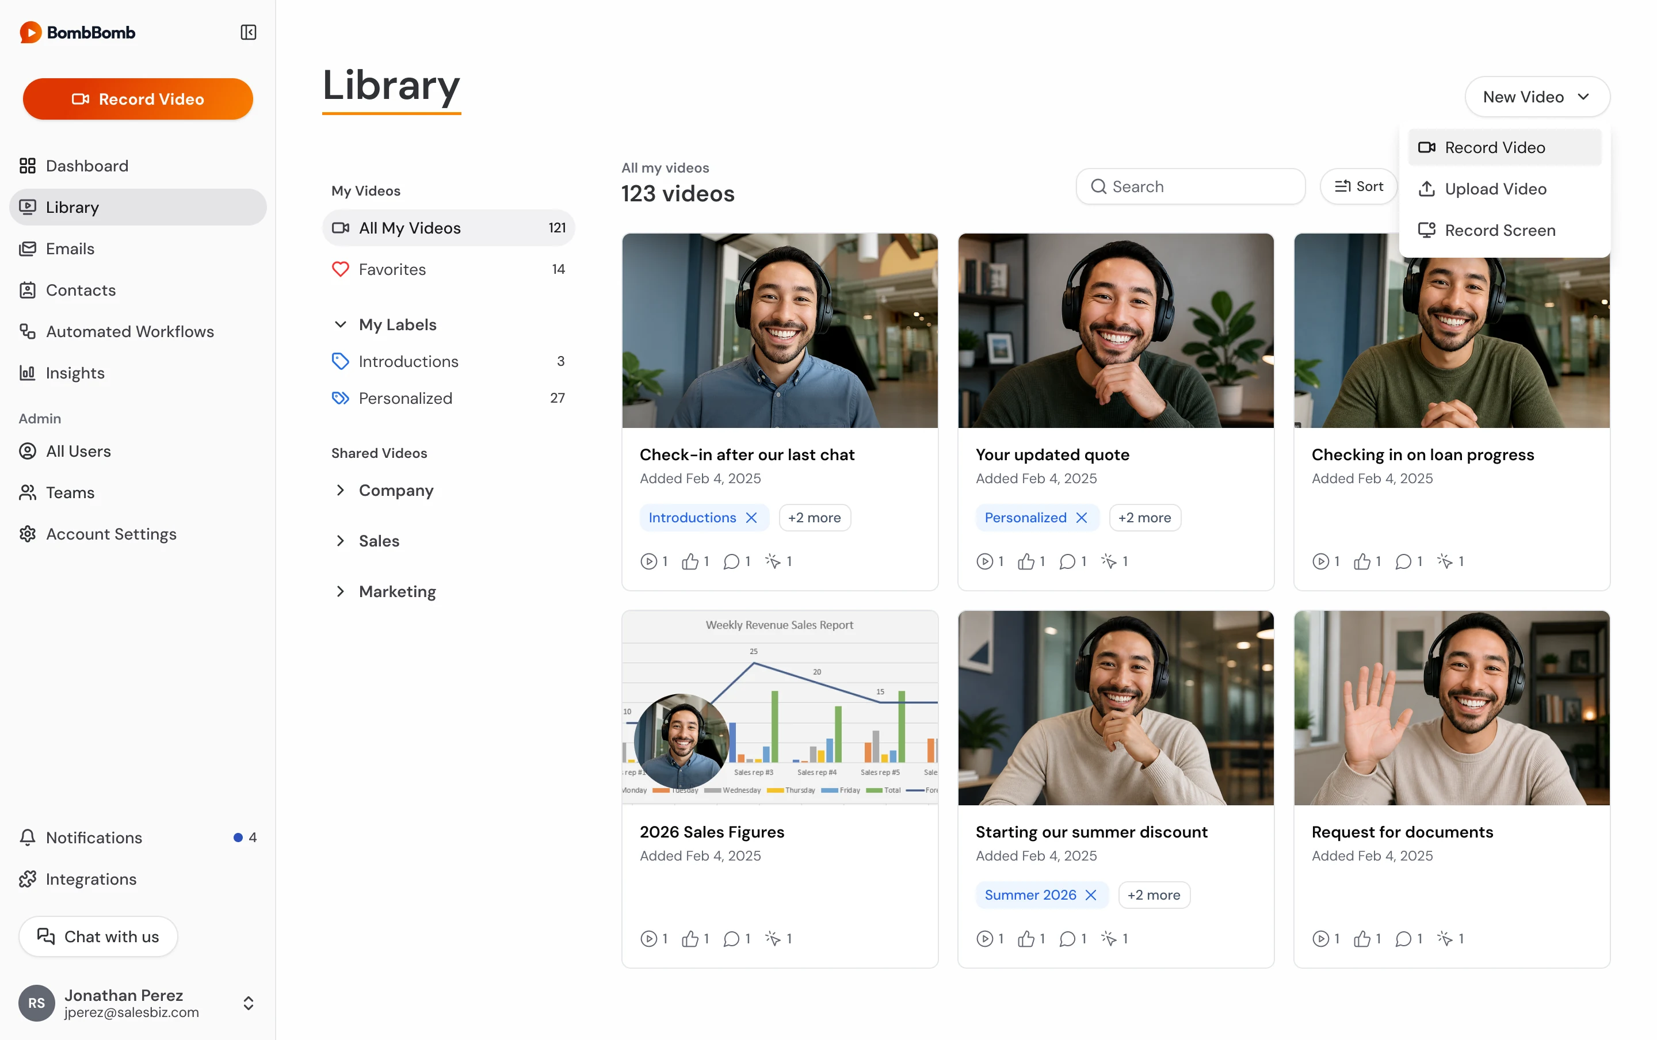Click the BombBomb logo
1657x1040 pixels.
77,32
